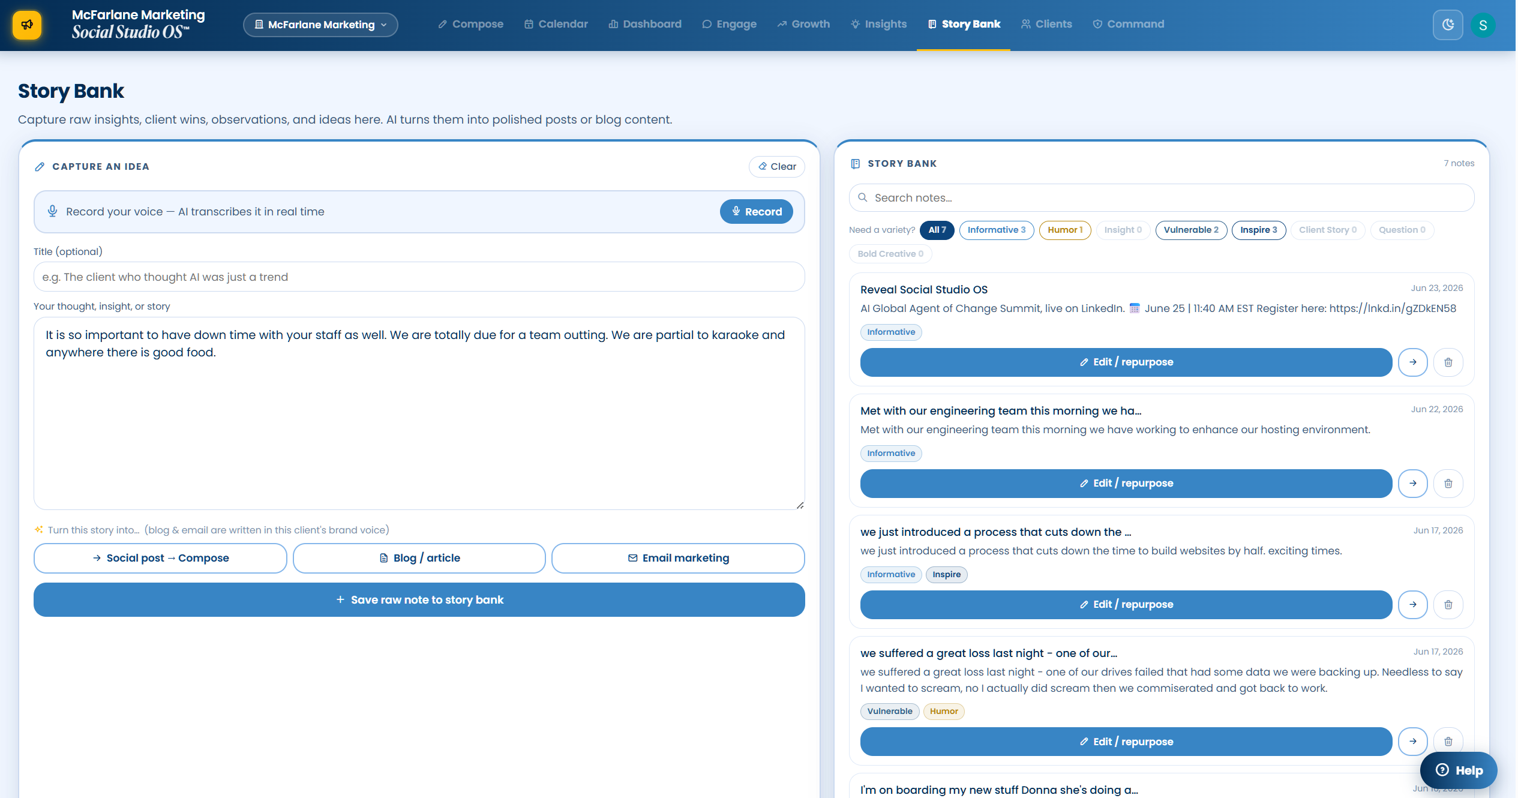The image size is (1518, 798).
Task: Turn story into Blog / article
Action: (x=419, y=558)
